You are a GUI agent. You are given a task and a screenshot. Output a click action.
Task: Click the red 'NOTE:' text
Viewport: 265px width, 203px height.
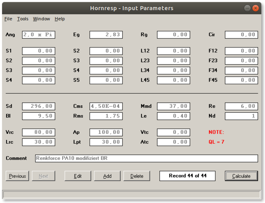(216, 132)
